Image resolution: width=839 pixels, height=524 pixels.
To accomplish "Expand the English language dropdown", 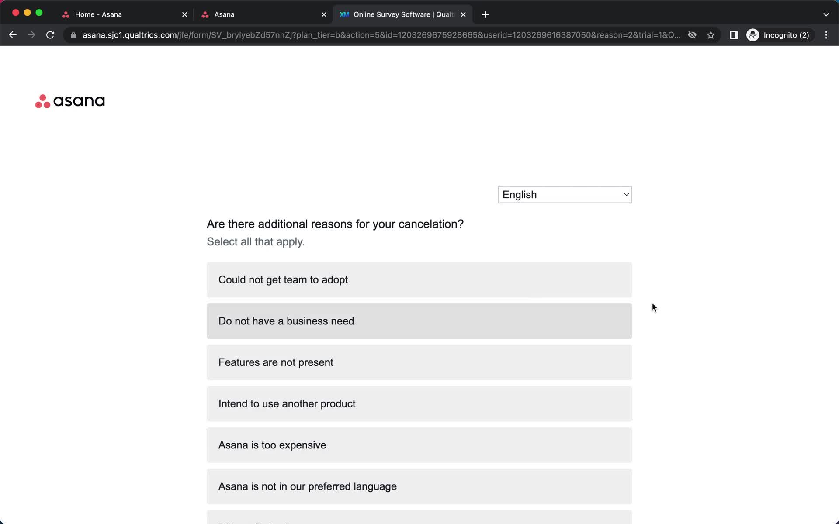I will point(564,194).
